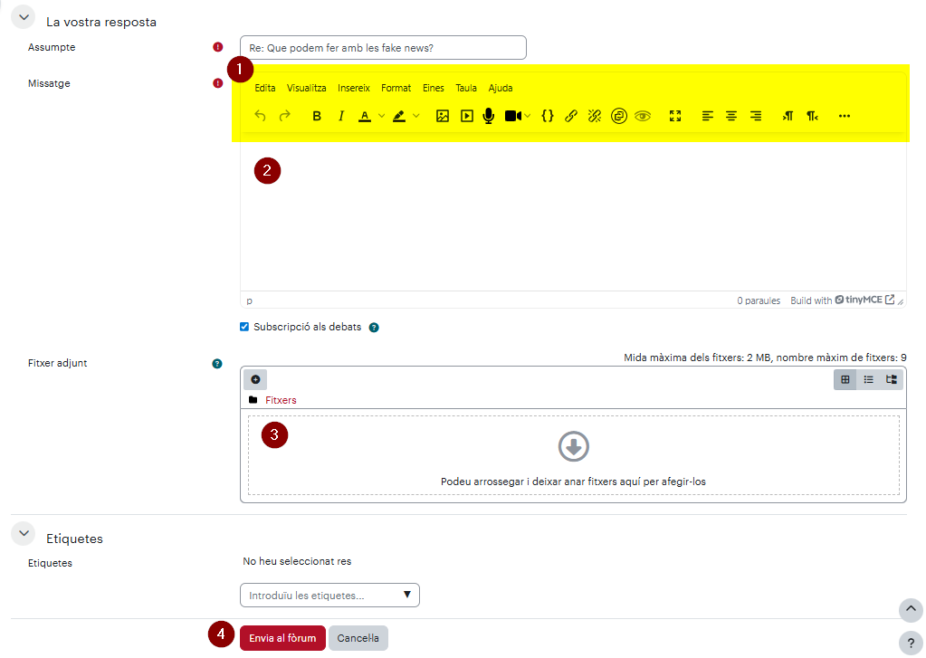Click the Assumpte subject field

click(x=383, y=48)
